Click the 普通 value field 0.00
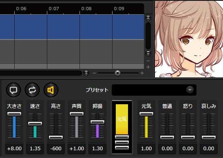 tap(167, 148)
